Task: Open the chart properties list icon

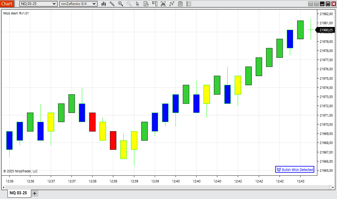Action: click(189, 4)
